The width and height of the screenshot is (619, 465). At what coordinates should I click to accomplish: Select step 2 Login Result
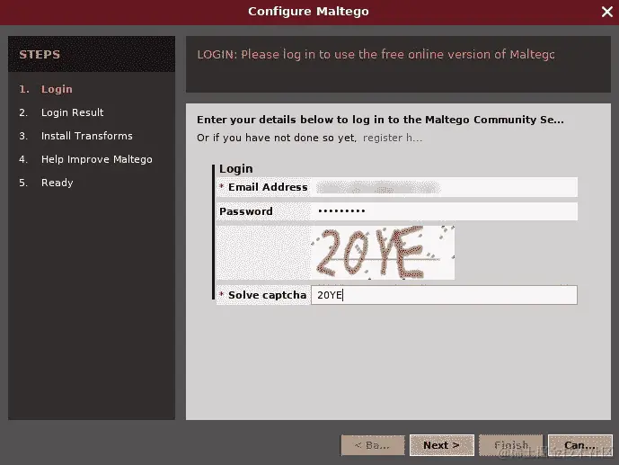click(61, 112)
